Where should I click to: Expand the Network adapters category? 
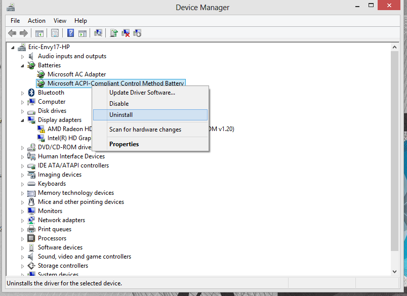coord(22,221)
